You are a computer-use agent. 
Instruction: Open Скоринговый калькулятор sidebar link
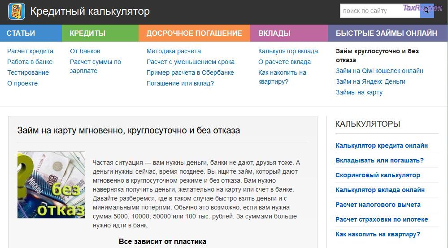[378, 175]
